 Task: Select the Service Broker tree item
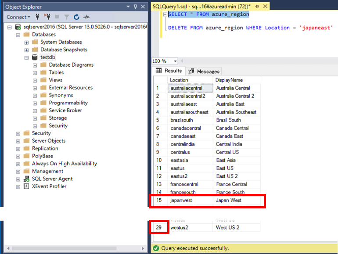pos(65,110)
